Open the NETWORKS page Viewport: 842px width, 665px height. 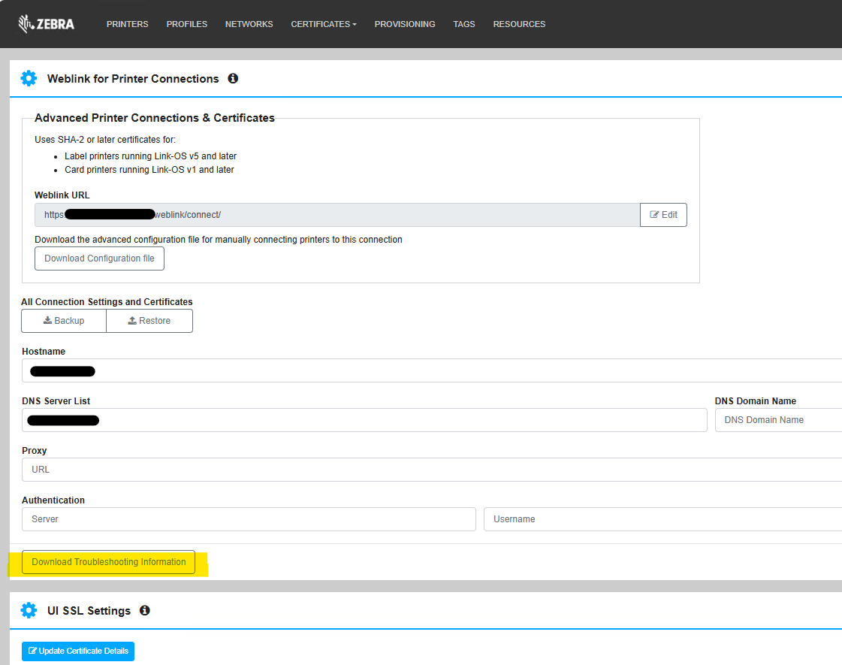click(249, 24)
